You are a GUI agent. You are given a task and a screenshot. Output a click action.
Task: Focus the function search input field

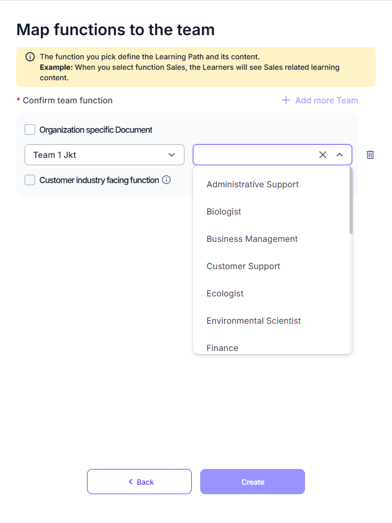(255, 155)
